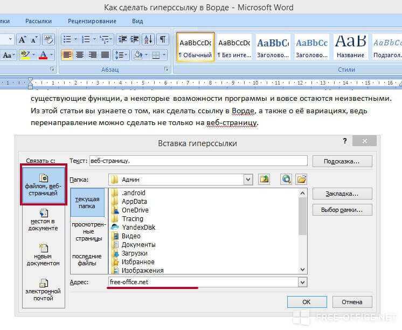Apply the Название style
402x330 pixels.
350,47
